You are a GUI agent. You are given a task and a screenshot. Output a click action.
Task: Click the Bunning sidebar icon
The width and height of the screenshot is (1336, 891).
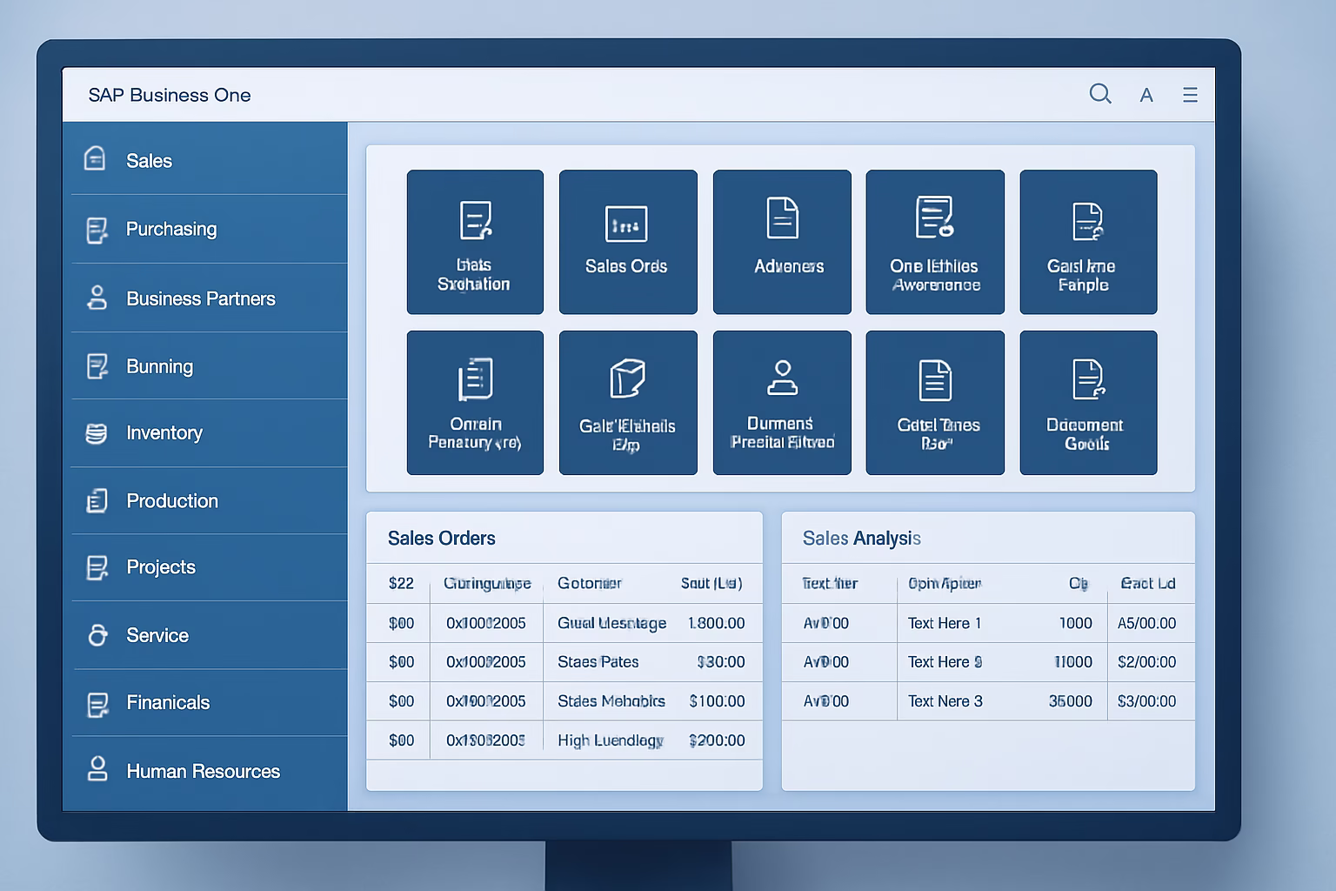pyautogui.click(x=97, y=366)
